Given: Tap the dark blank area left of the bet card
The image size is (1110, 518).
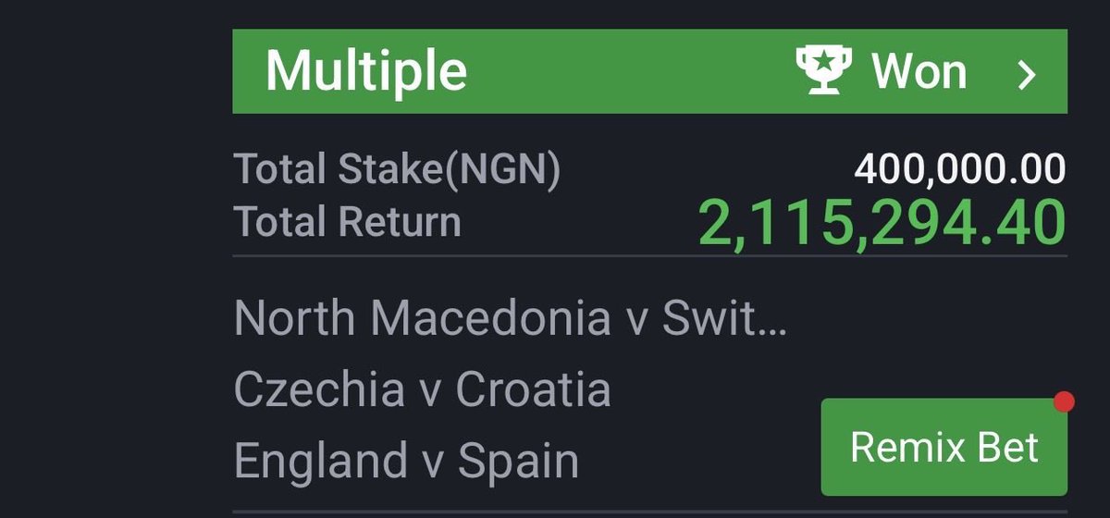Looking at the screenshot, I should coord(111,259).
